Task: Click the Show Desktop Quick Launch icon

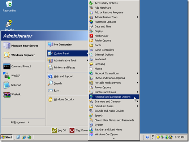Action: [18, 137]
